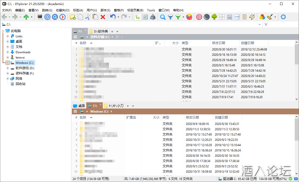Open Find Files with magnifier icon

click(x=163, y=17)
